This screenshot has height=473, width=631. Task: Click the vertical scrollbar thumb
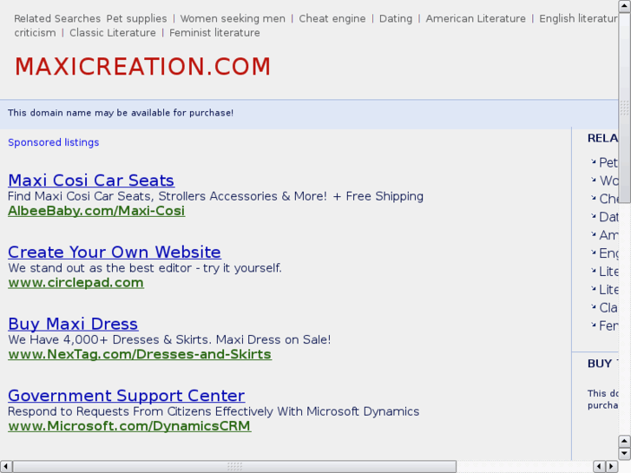[624, 108]
